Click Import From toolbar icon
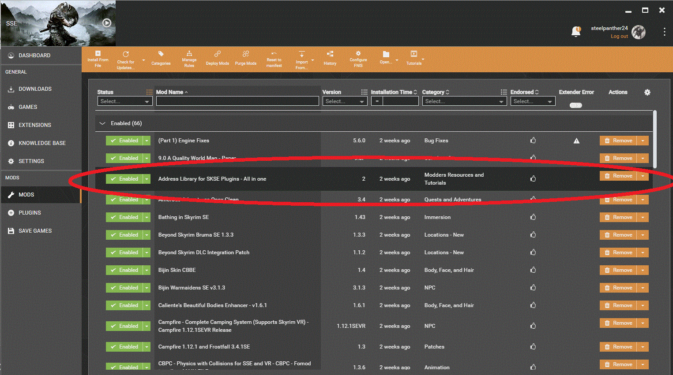The width and height of the screenshot is (673, 375). [x=302, y=59]
